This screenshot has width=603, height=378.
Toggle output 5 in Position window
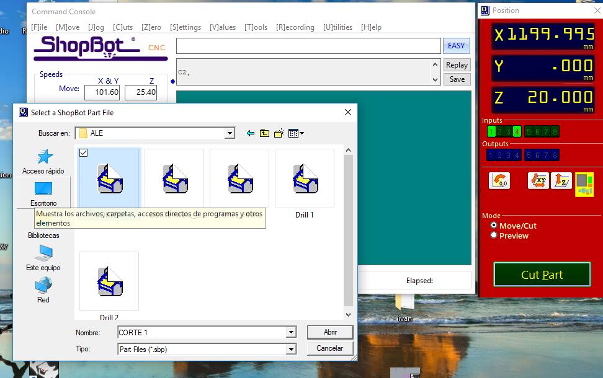(x=529, y=155)
